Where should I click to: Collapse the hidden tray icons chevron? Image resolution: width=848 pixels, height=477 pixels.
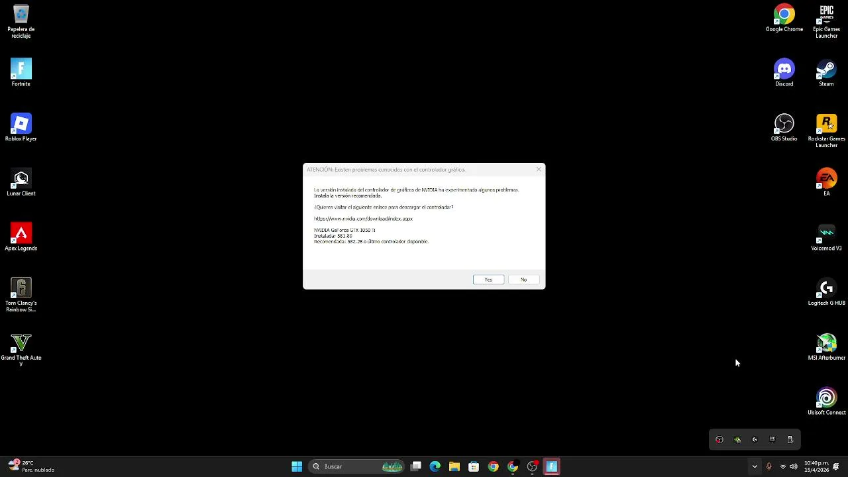[x=755, y=466]
